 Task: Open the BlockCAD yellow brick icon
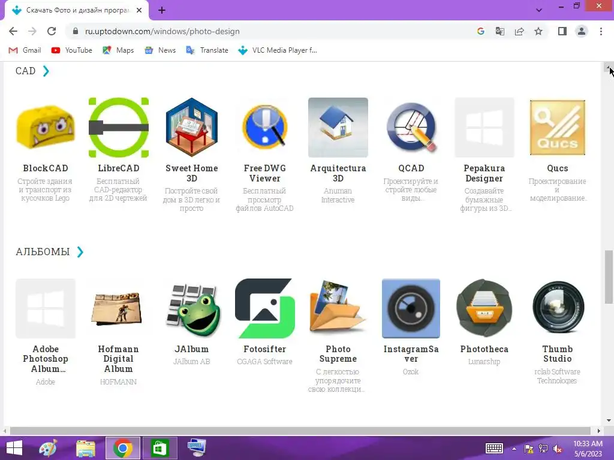pyautogui.click(x=46, y=128)
